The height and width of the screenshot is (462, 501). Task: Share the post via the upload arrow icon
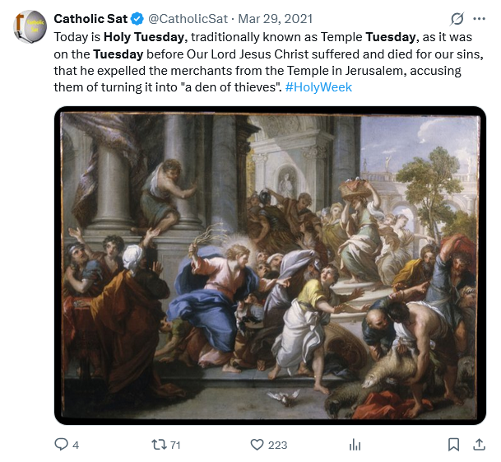pyautogui.click(x=479, y=445)
